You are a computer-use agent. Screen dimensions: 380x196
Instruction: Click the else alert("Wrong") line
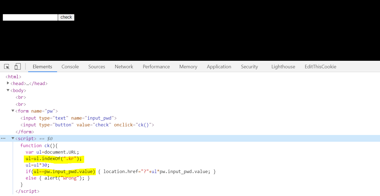(x=58, y=178)
